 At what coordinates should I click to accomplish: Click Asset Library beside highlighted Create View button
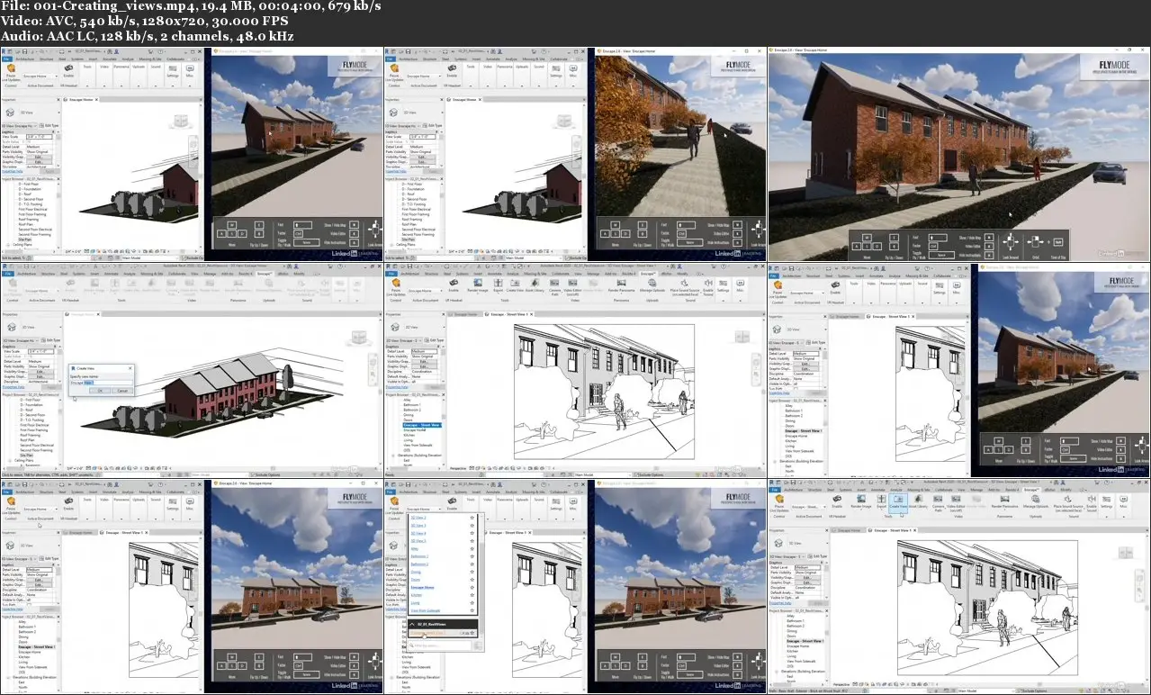(x=918, y=500)
